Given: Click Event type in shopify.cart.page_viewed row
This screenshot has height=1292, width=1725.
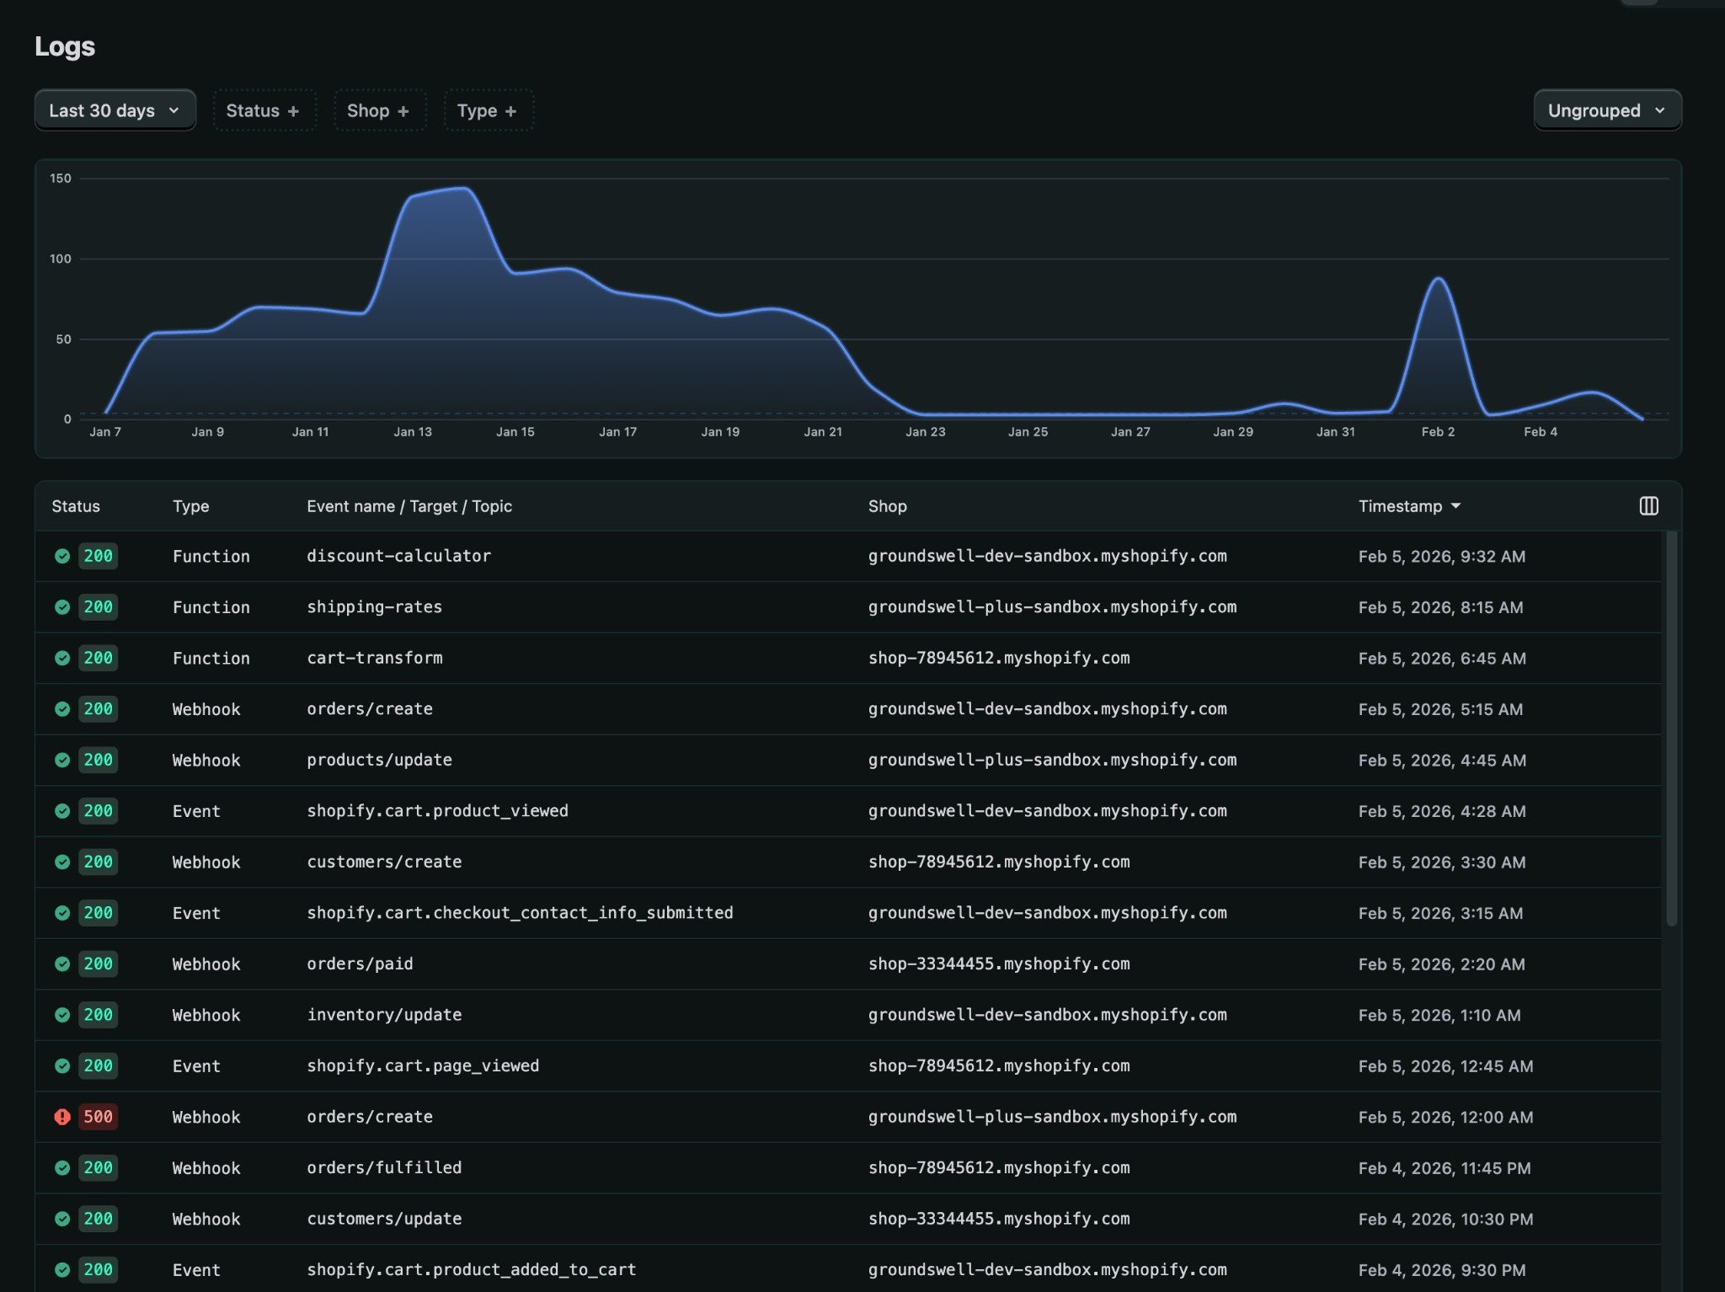Looking at the screenshot, I should [x=196, y=1065].
